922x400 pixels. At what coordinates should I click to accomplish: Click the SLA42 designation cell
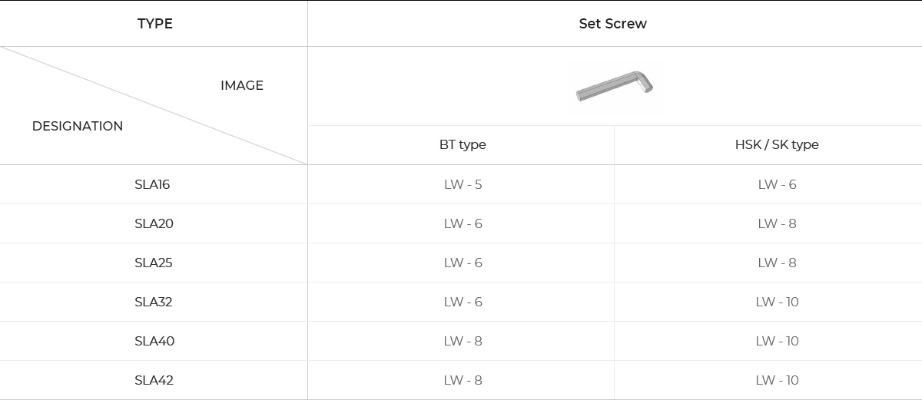tap(154, 380)
